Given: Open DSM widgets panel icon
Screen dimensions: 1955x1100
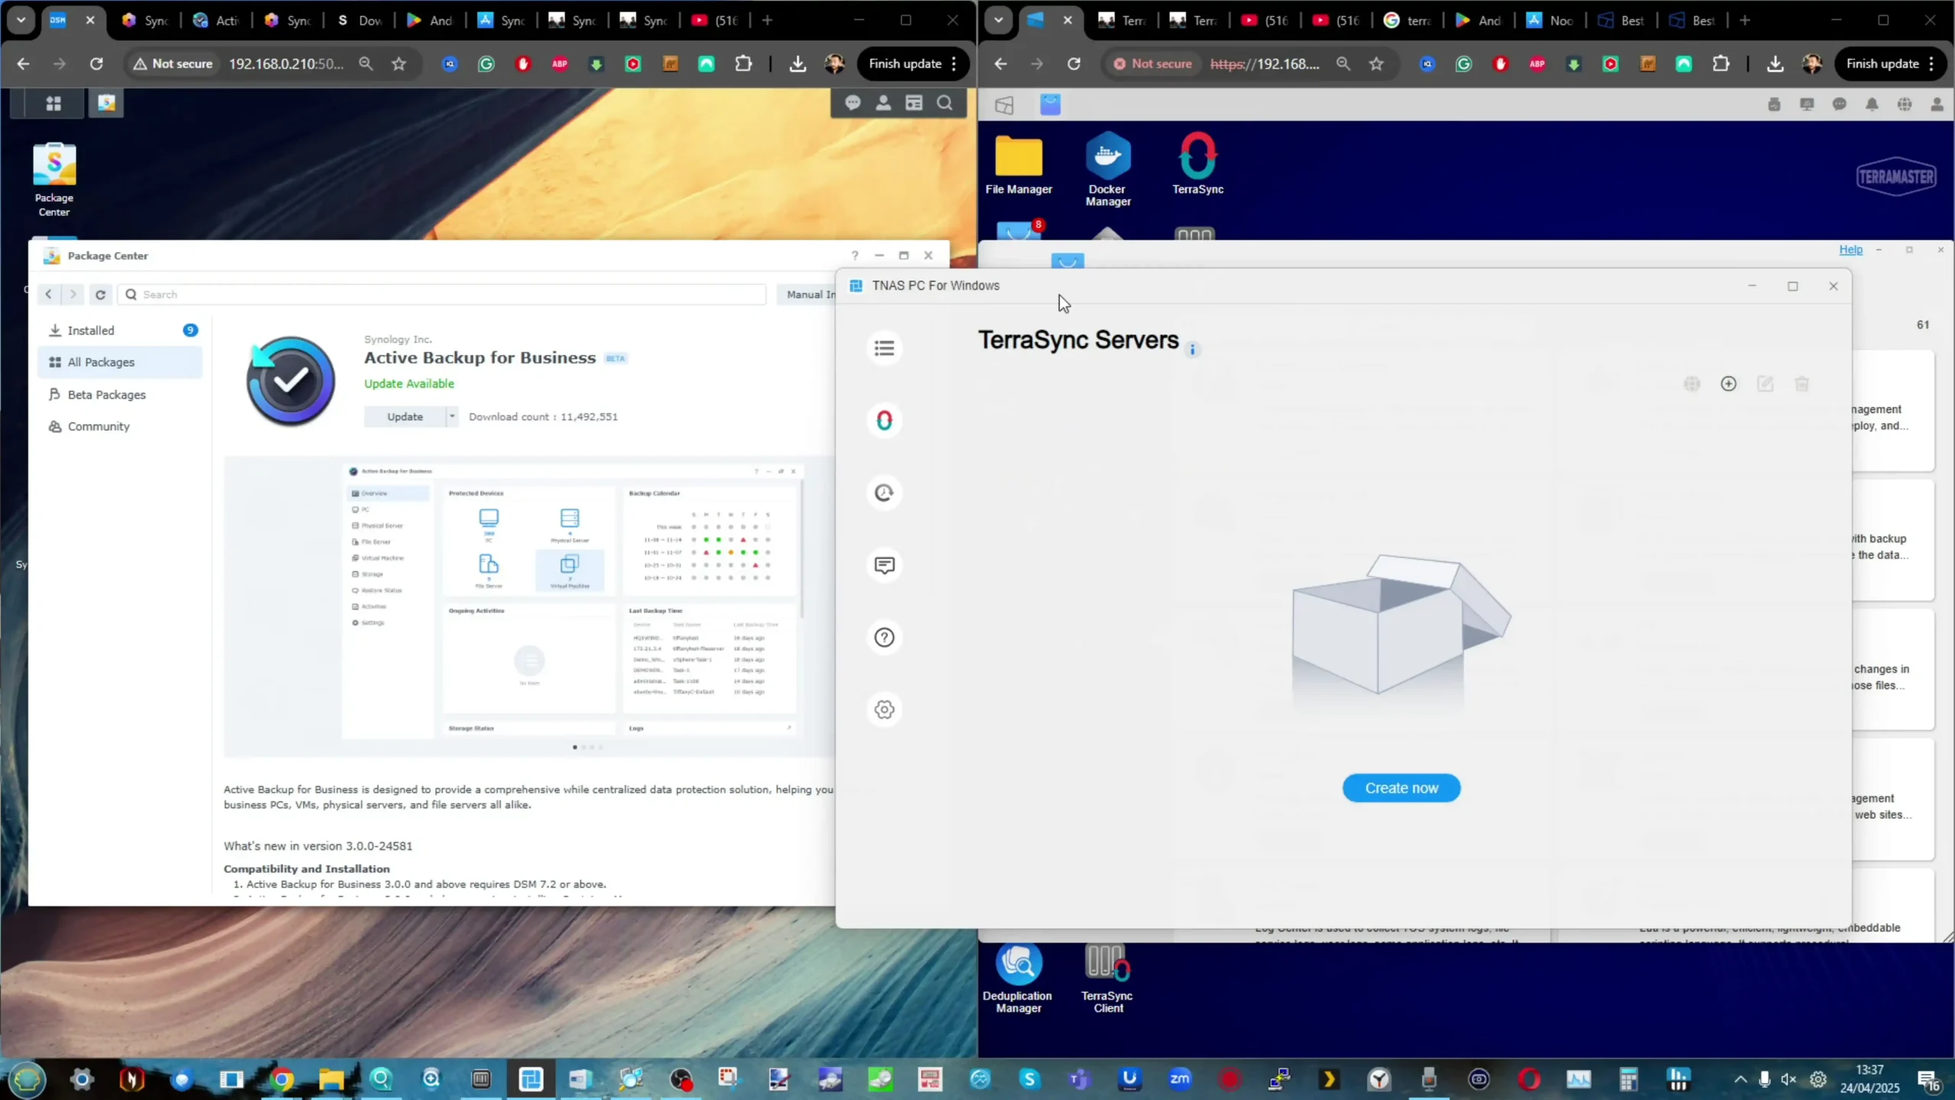Looking at the screenshot, I should (914, 103).
